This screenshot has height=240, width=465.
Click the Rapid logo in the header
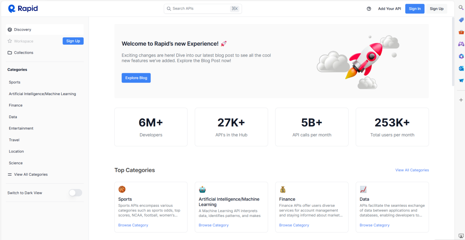(23, 8)
